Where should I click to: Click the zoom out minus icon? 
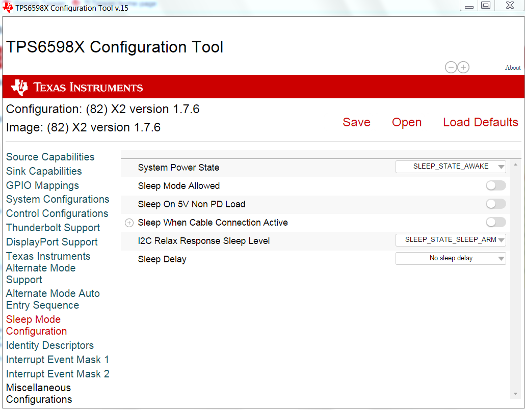pos(451,67)
